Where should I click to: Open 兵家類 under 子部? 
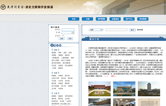[x=62, y=101]
